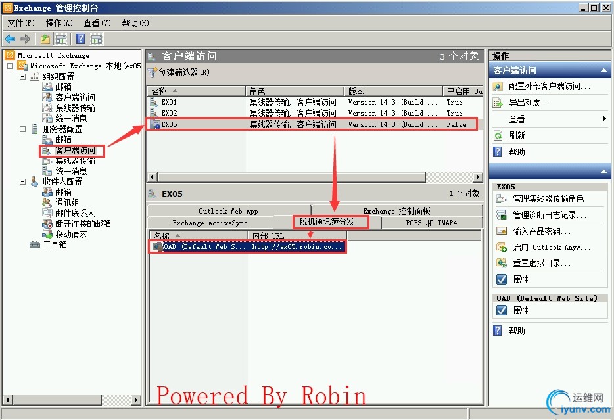The height and width of the screenshot is (420, 614).
Task: Select 邮箱 under 组织配置
Action: [x=63, y=87]
